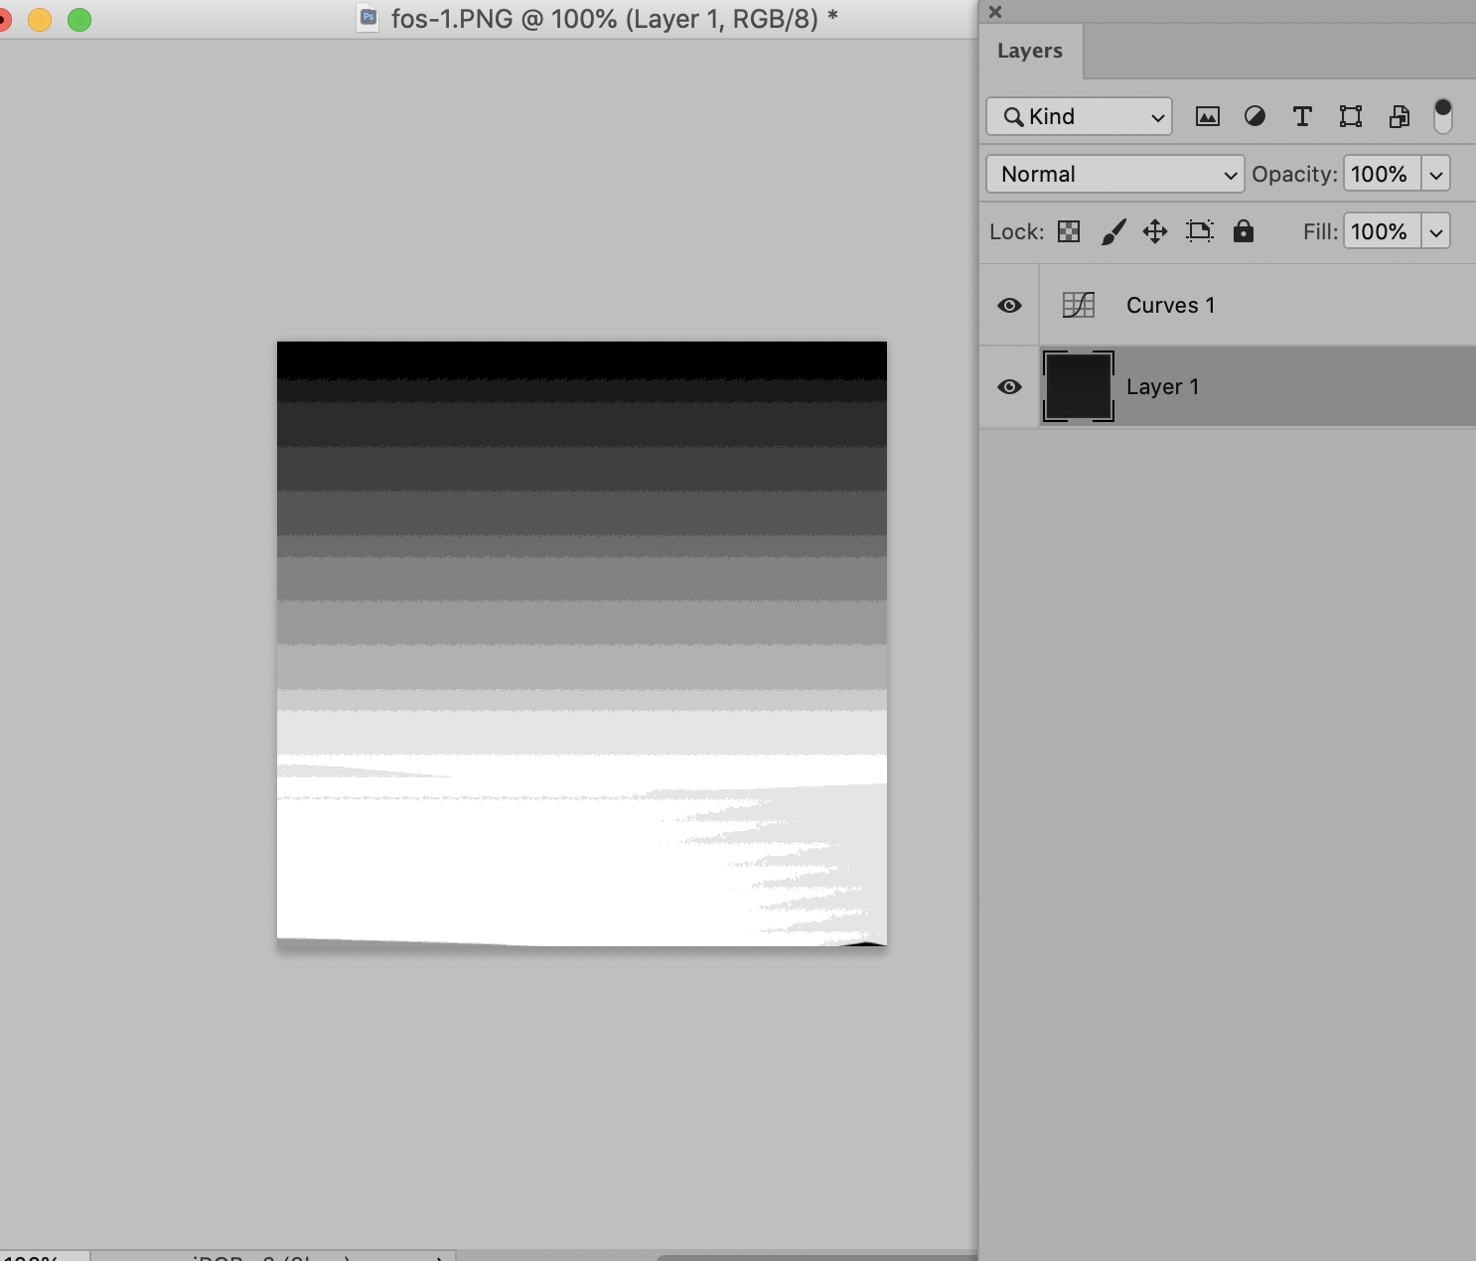Enable lock all icon

(1243, 230)
